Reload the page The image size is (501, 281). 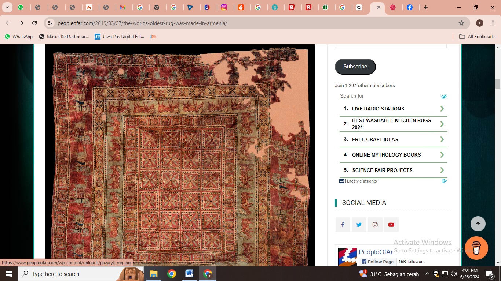pos(34,23)
